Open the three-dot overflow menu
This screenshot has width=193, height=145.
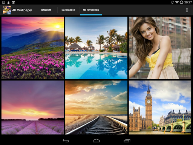[x=187, y=10]
